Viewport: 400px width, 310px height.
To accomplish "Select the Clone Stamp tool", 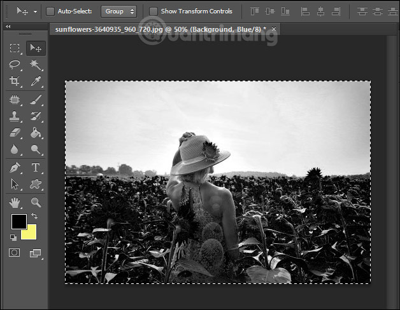I will (x=15, y=116).
